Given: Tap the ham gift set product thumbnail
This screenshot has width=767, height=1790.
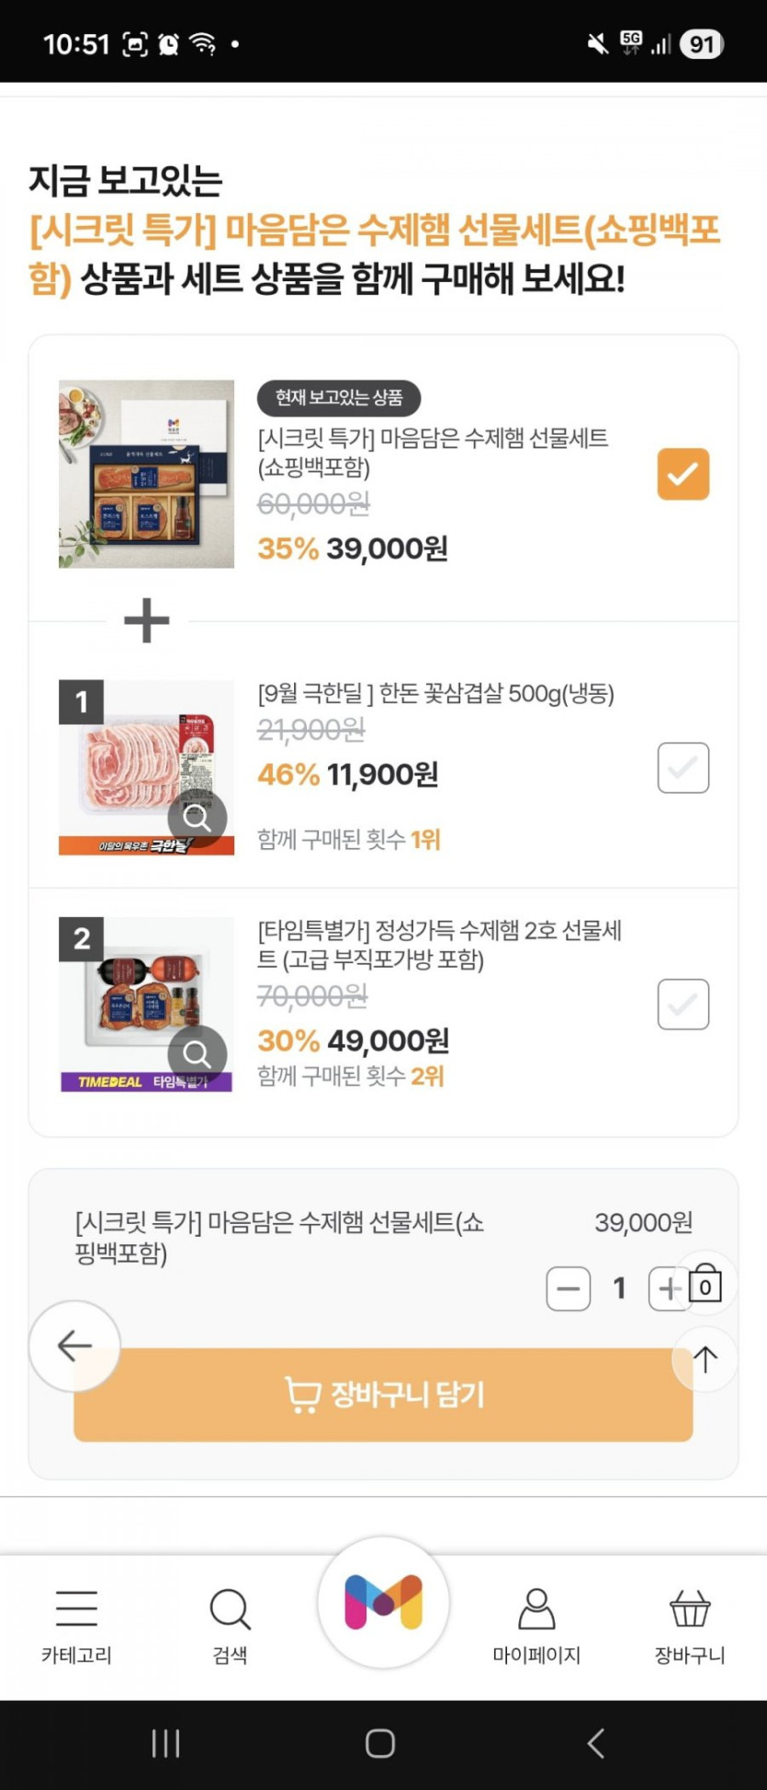Looking at the screenshot, I should click(x=146, y=474).
